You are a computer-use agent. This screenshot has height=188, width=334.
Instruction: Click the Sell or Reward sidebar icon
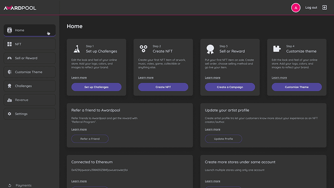click(x=9, y=58)
